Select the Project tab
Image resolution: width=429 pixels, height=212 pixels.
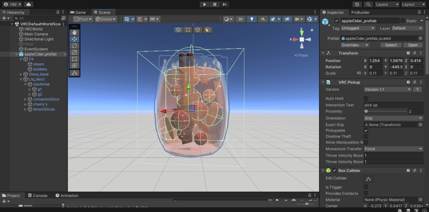pos(11,195)
